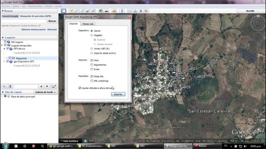Switch to Búsqueda de parcelas (APN) tab
This screenshot has width=266, height=149.
click(36, 16)
